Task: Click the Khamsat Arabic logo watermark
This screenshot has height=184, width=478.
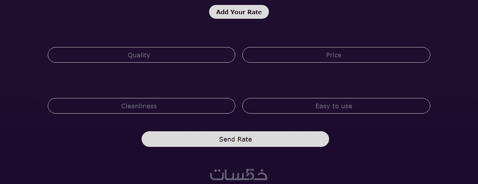Action: point(238,174)
